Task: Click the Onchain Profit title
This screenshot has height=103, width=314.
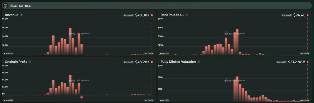Action: coord(16,62)
